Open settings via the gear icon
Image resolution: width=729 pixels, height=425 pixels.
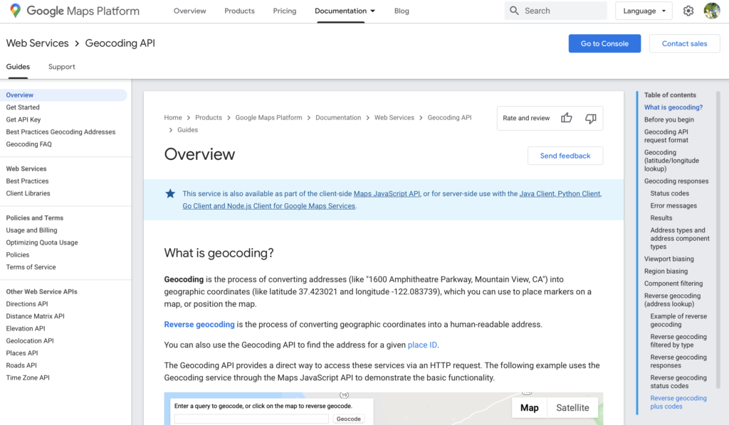click(688, 11)
